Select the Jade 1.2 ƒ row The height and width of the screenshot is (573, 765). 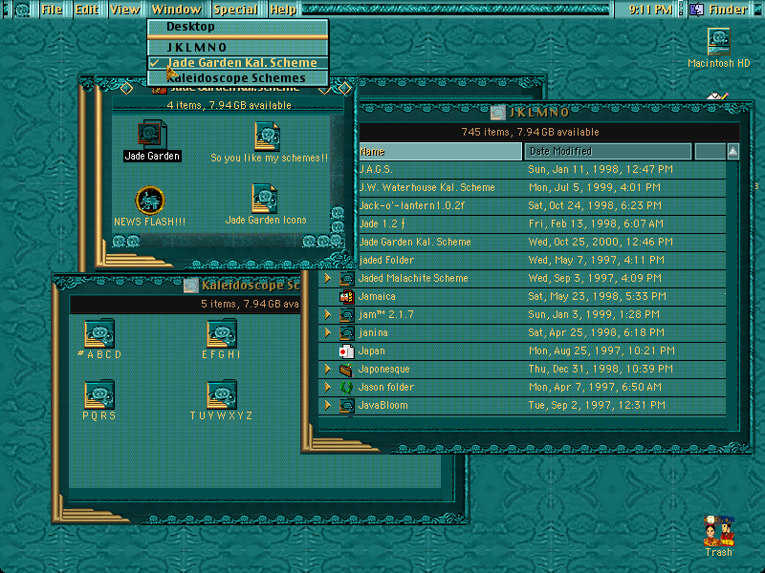(x=542, y=223)
